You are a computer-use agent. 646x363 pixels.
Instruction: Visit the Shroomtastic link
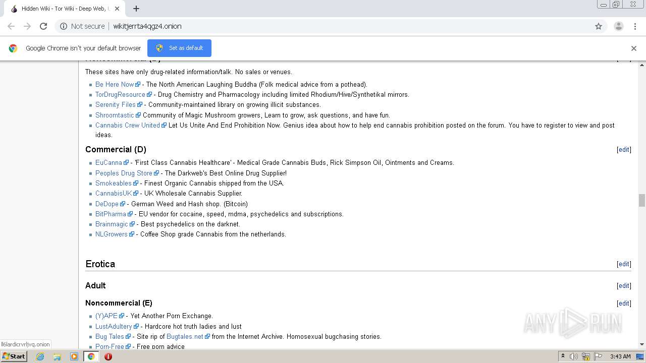pyautogui.click(x=115, y=115)
